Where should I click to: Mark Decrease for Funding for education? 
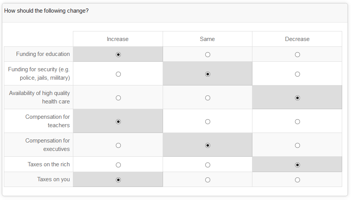tap(297, 54)
